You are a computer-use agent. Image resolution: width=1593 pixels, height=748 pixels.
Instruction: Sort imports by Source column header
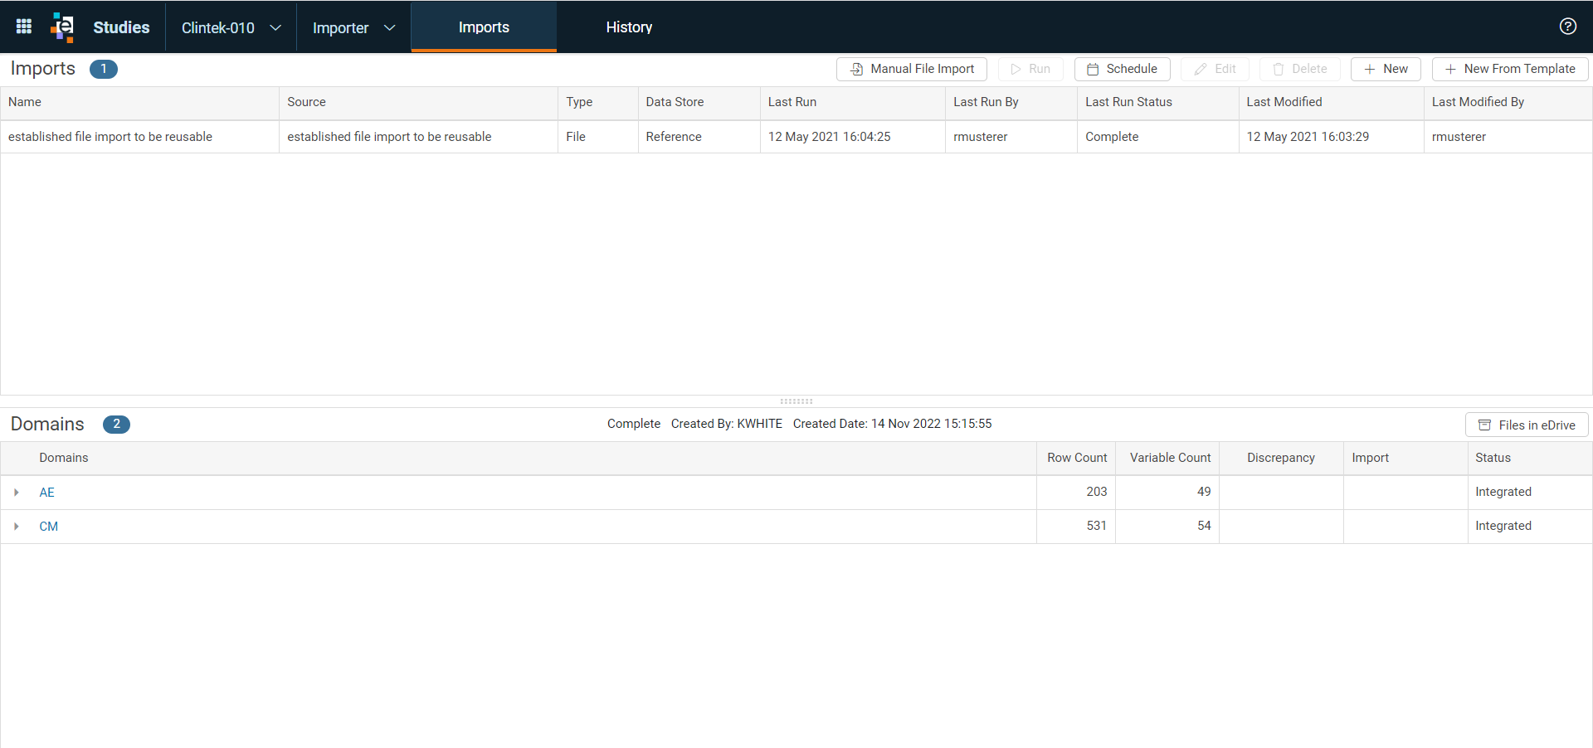[x=418, y=102]
